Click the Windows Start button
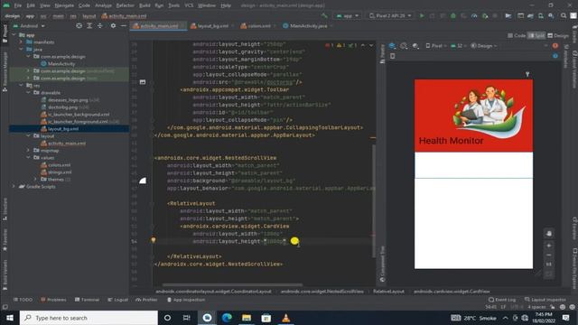 point(10,318)
